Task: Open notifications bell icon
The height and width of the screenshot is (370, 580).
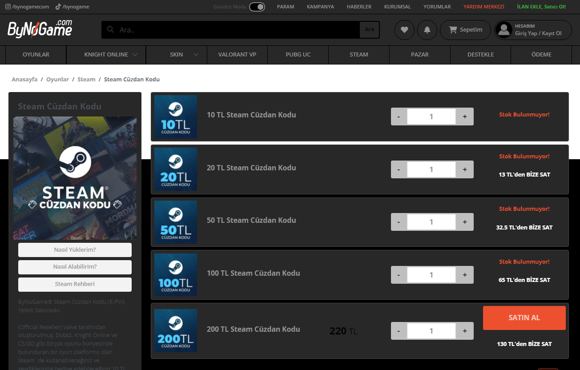Action: [x=427, y=30]
